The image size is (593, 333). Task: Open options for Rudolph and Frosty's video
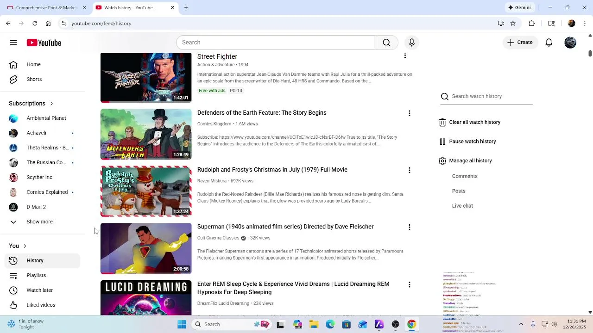click(x=409, y=170)
